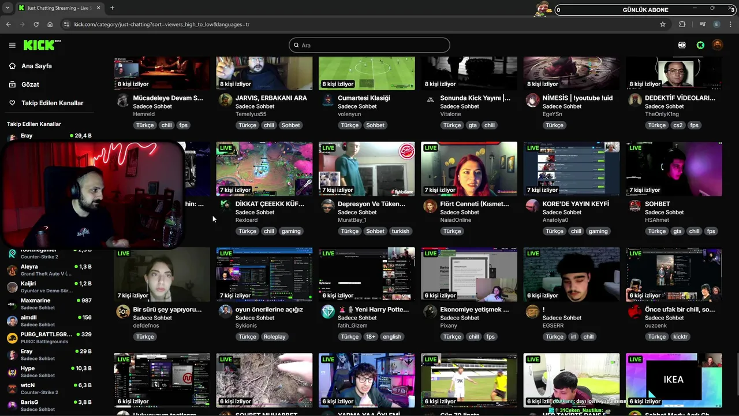Open JARVIS, ERBAKANI ARA stream title
This screenshot has width=739, height=416.
(x=271, y=98)
